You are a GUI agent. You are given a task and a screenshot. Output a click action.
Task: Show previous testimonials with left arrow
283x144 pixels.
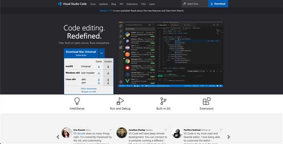point(58,137)
